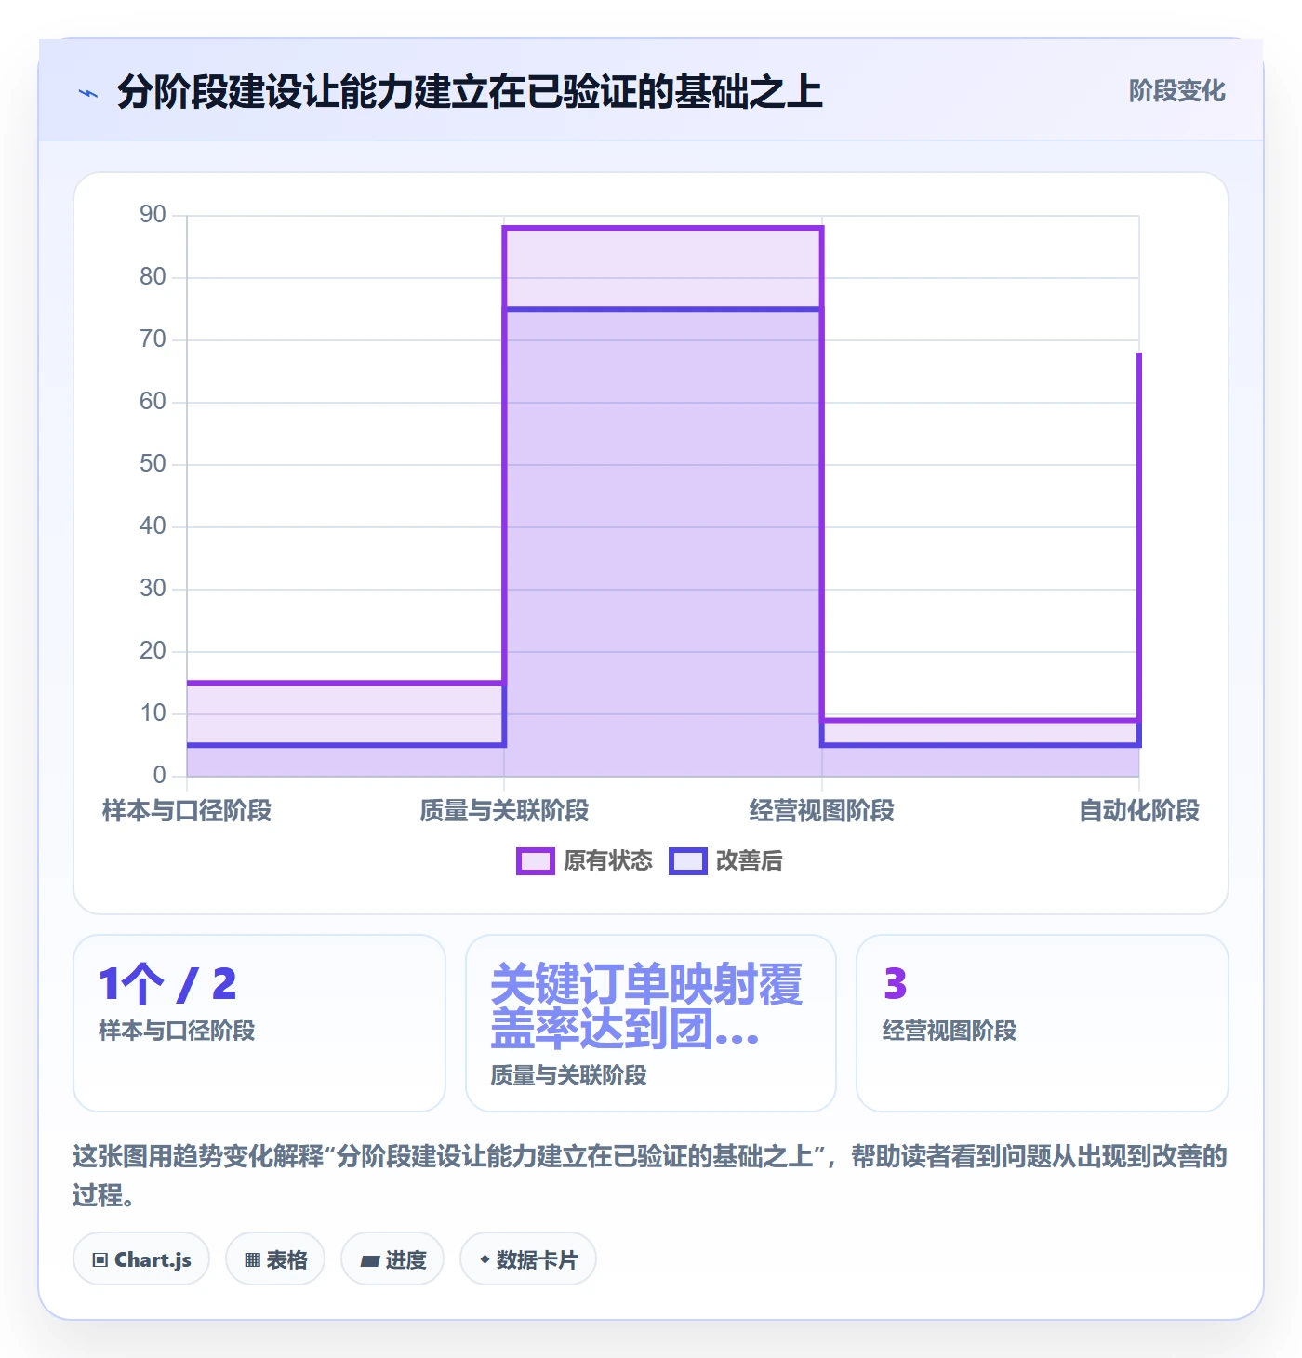Click the lightning icon beside the title
1302x1358 pixels.
pos(88,93)
